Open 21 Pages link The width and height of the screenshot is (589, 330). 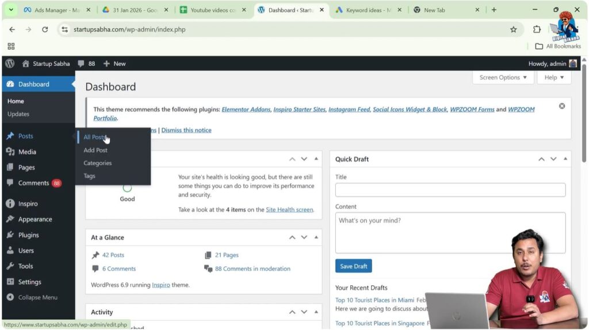[x=227, y=255]
